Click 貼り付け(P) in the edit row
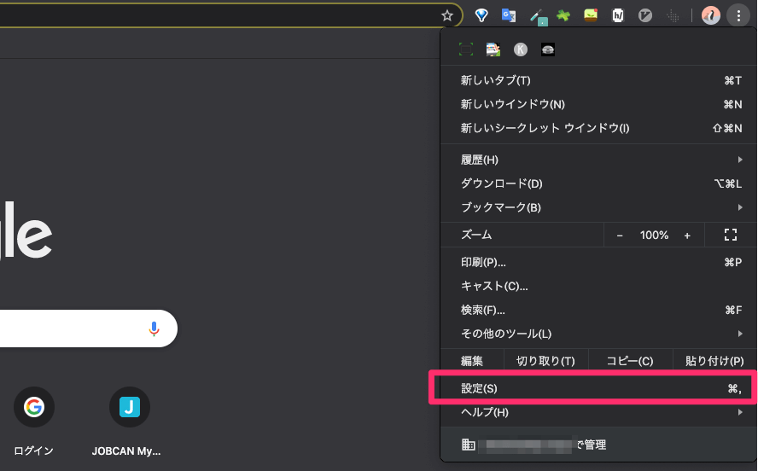The image size is (758, 471). pos(714,361)
